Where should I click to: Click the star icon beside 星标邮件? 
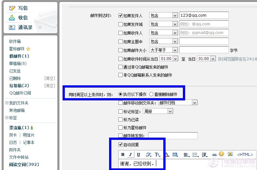click(x=28, y=49)
